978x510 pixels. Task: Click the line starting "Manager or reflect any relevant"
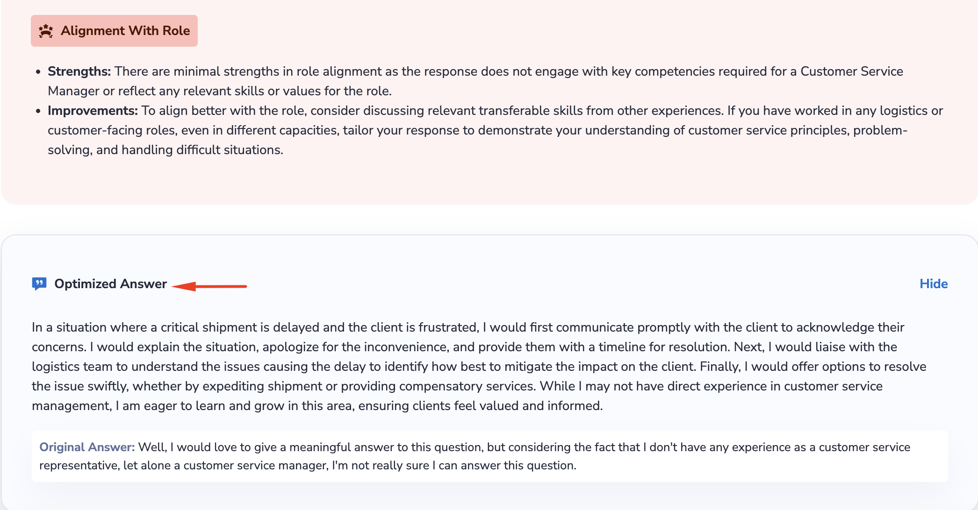click(x=220, y=91)
